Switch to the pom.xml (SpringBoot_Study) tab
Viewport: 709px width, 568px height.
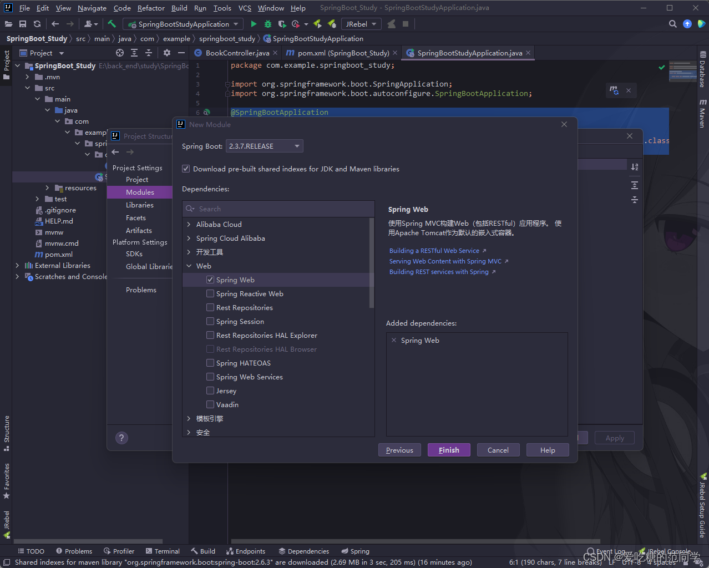click(x=342, y=53)
